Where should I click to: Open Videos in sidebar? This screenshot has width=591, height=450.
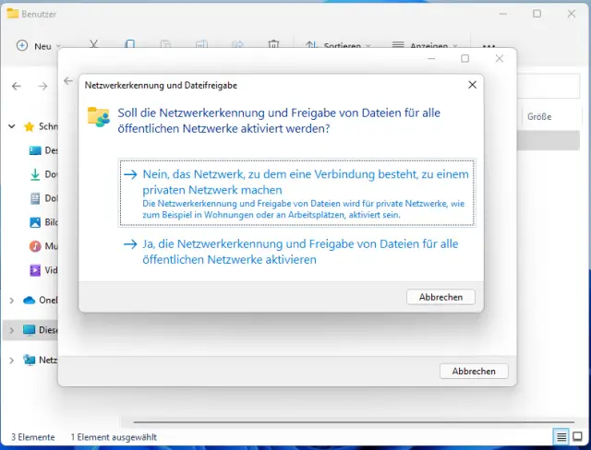click(x=43, y=270)
